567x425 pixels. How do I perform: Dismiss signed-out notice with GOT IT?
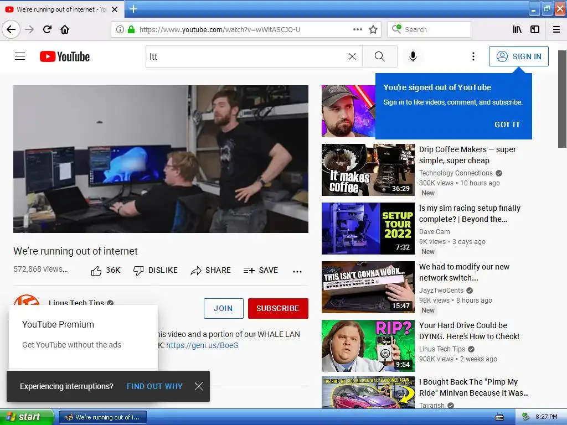[507, 125]
